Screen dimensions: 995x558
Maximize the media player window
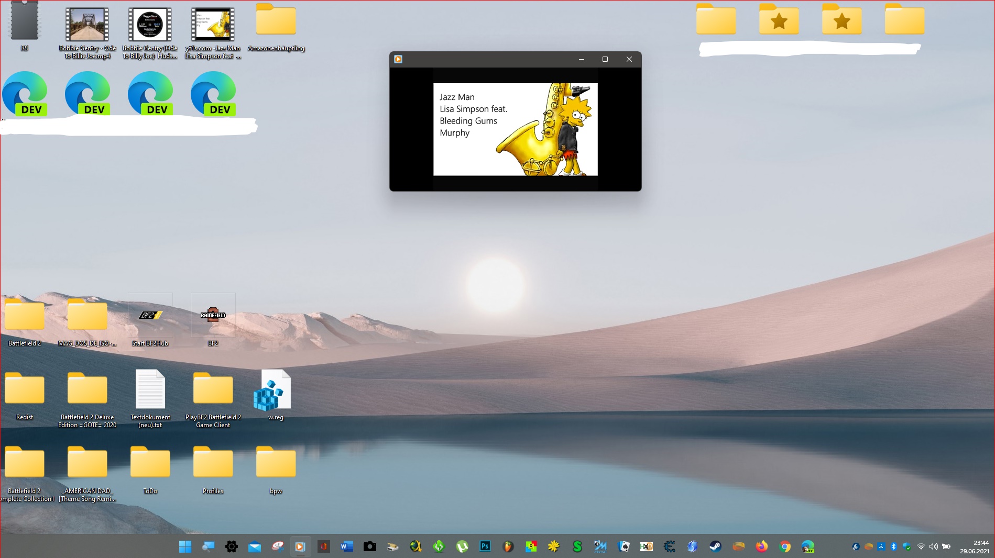click(x=605, y=59)
